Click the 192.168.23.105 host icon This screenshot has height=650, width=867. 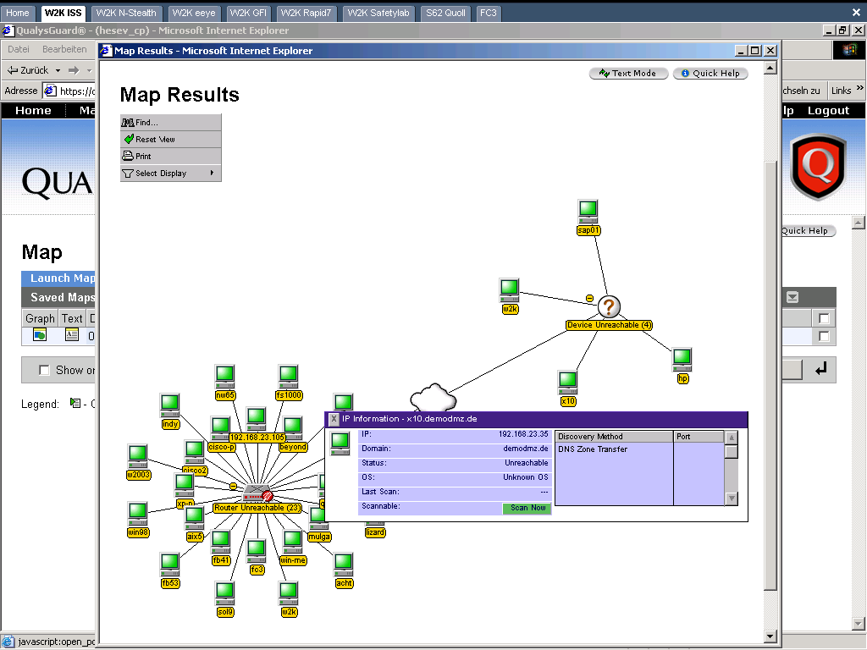coord(256,420)
